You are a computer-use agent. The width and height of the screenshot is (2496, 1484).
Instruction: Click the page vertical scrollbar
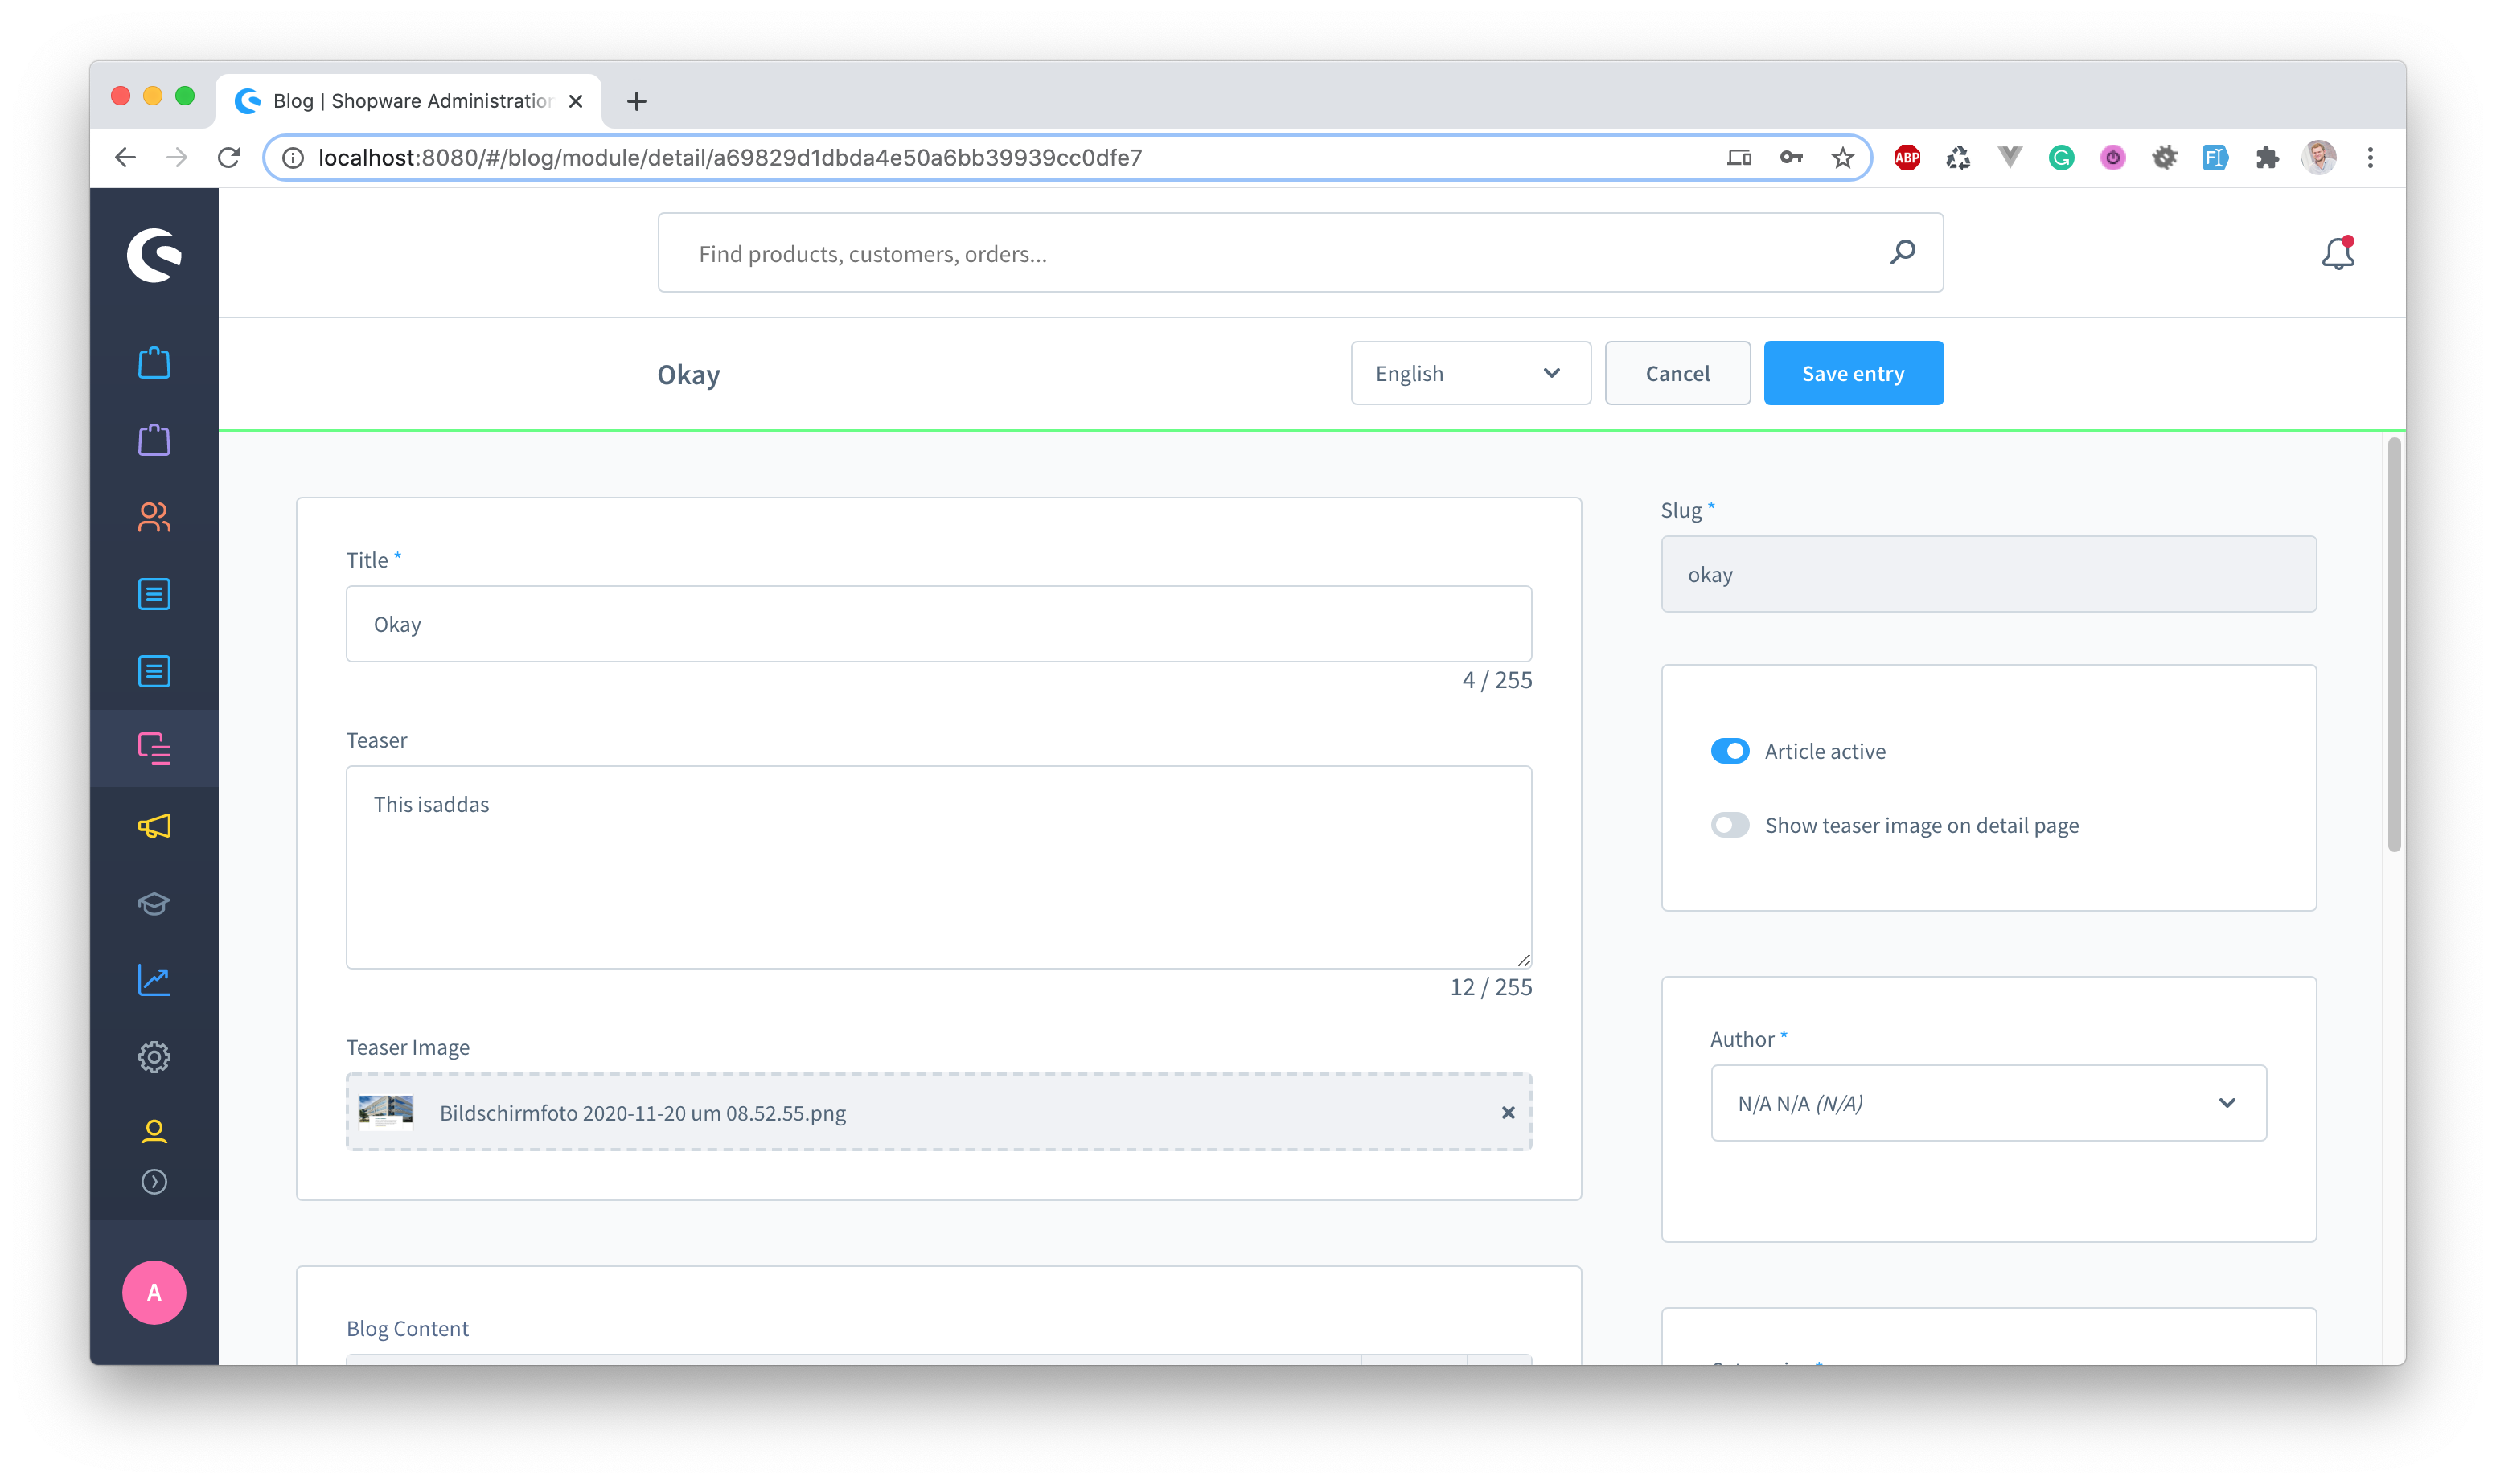click(x=2393, y=644)
